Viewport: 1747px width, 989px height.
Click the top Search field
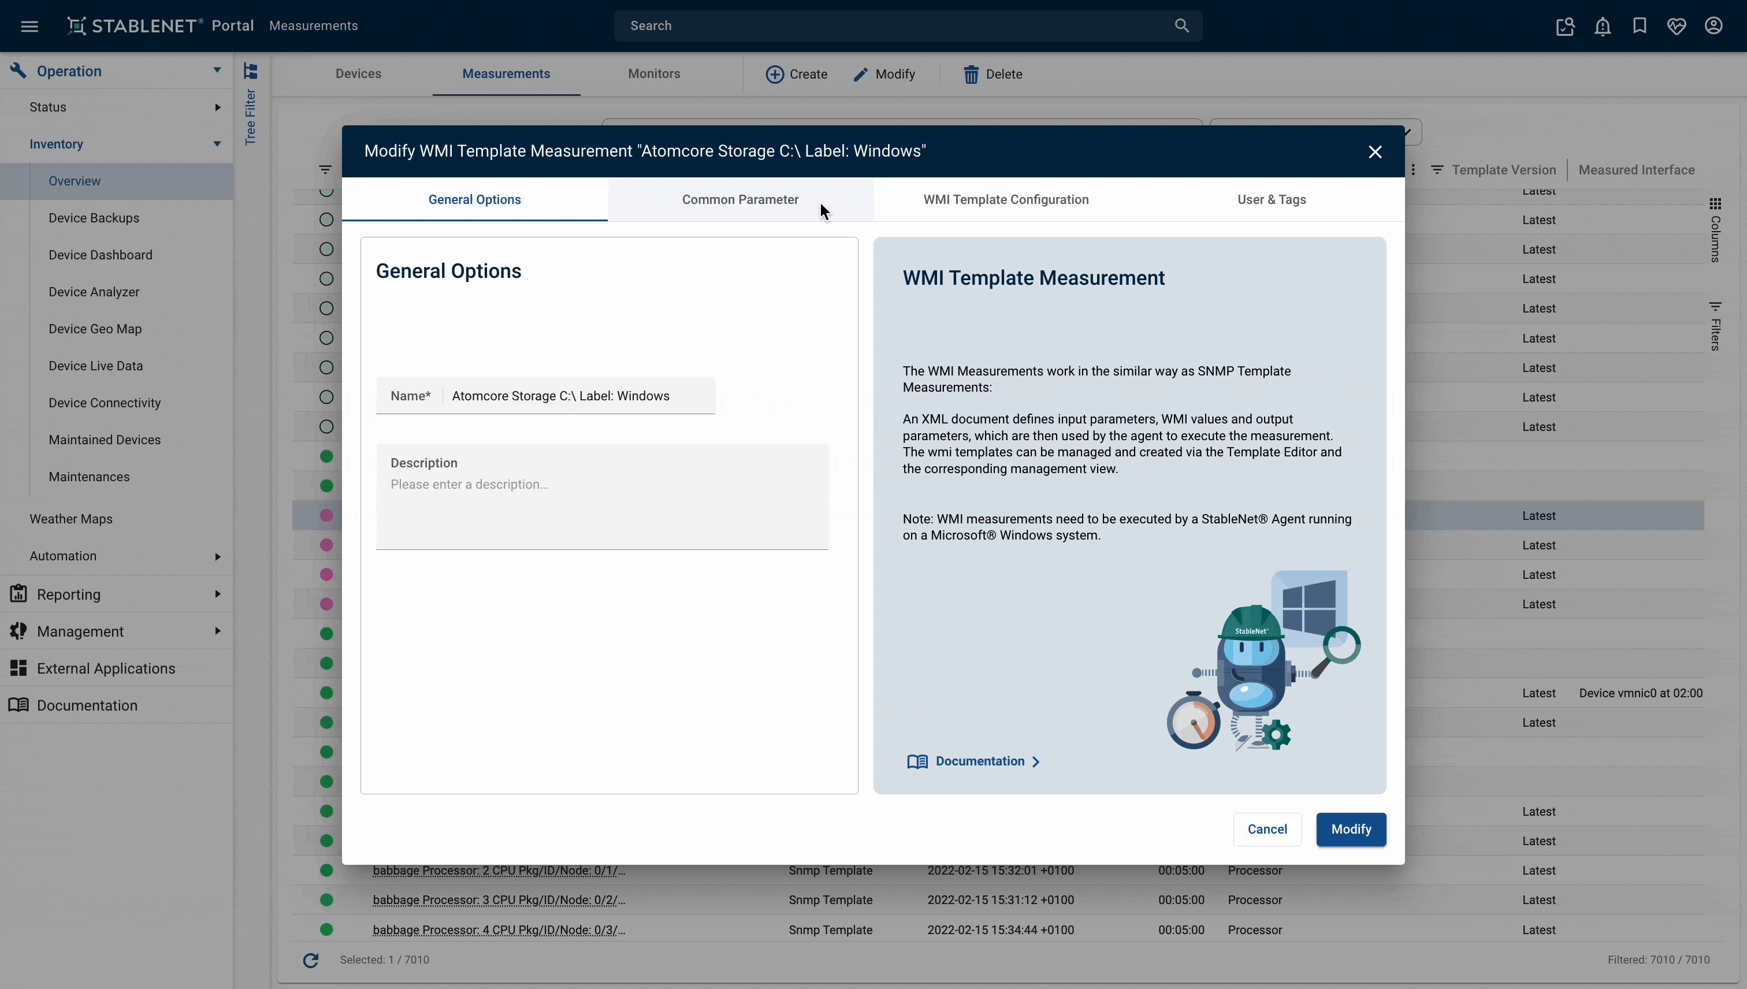point(908,26)
